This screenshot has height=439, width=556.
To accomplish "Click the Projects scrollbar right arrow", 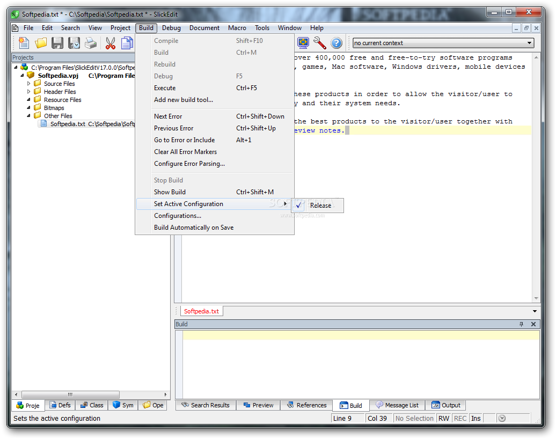I will coord(166,394).
